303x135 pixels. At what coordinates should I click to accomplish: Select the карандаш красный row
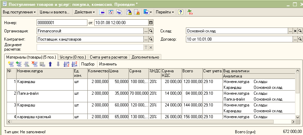click(x=151, y=117)
